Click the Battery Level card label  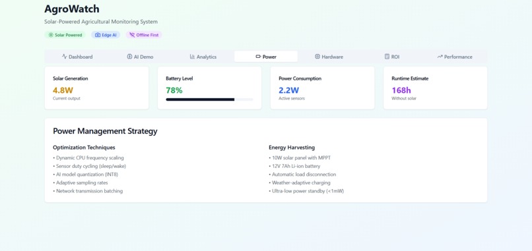[179, 78]
